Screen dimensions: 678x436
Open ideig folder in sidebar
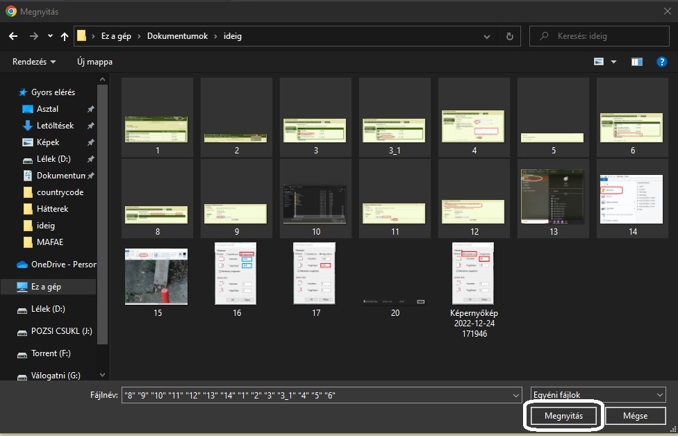coord(45,226)
